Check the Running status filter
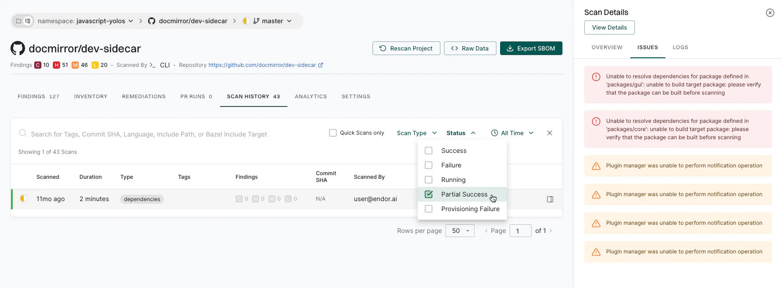Screen dimensions: 782x288 (429, 180)
